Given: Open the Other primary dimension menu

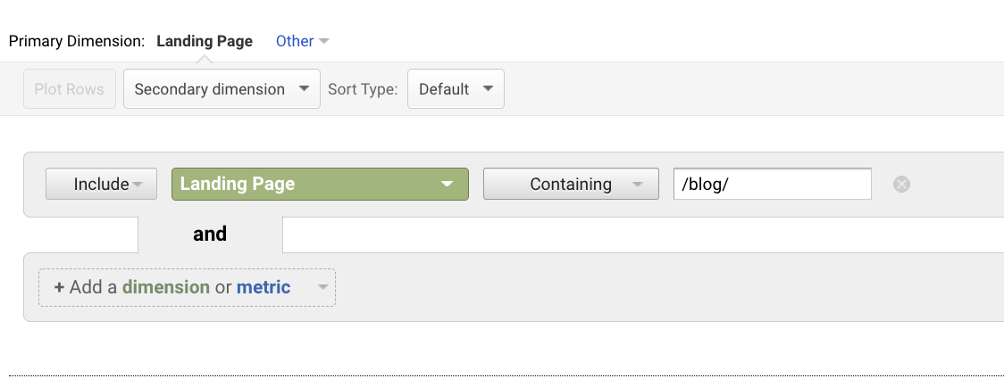Looking at the screenshot, I should click(295, 41).
